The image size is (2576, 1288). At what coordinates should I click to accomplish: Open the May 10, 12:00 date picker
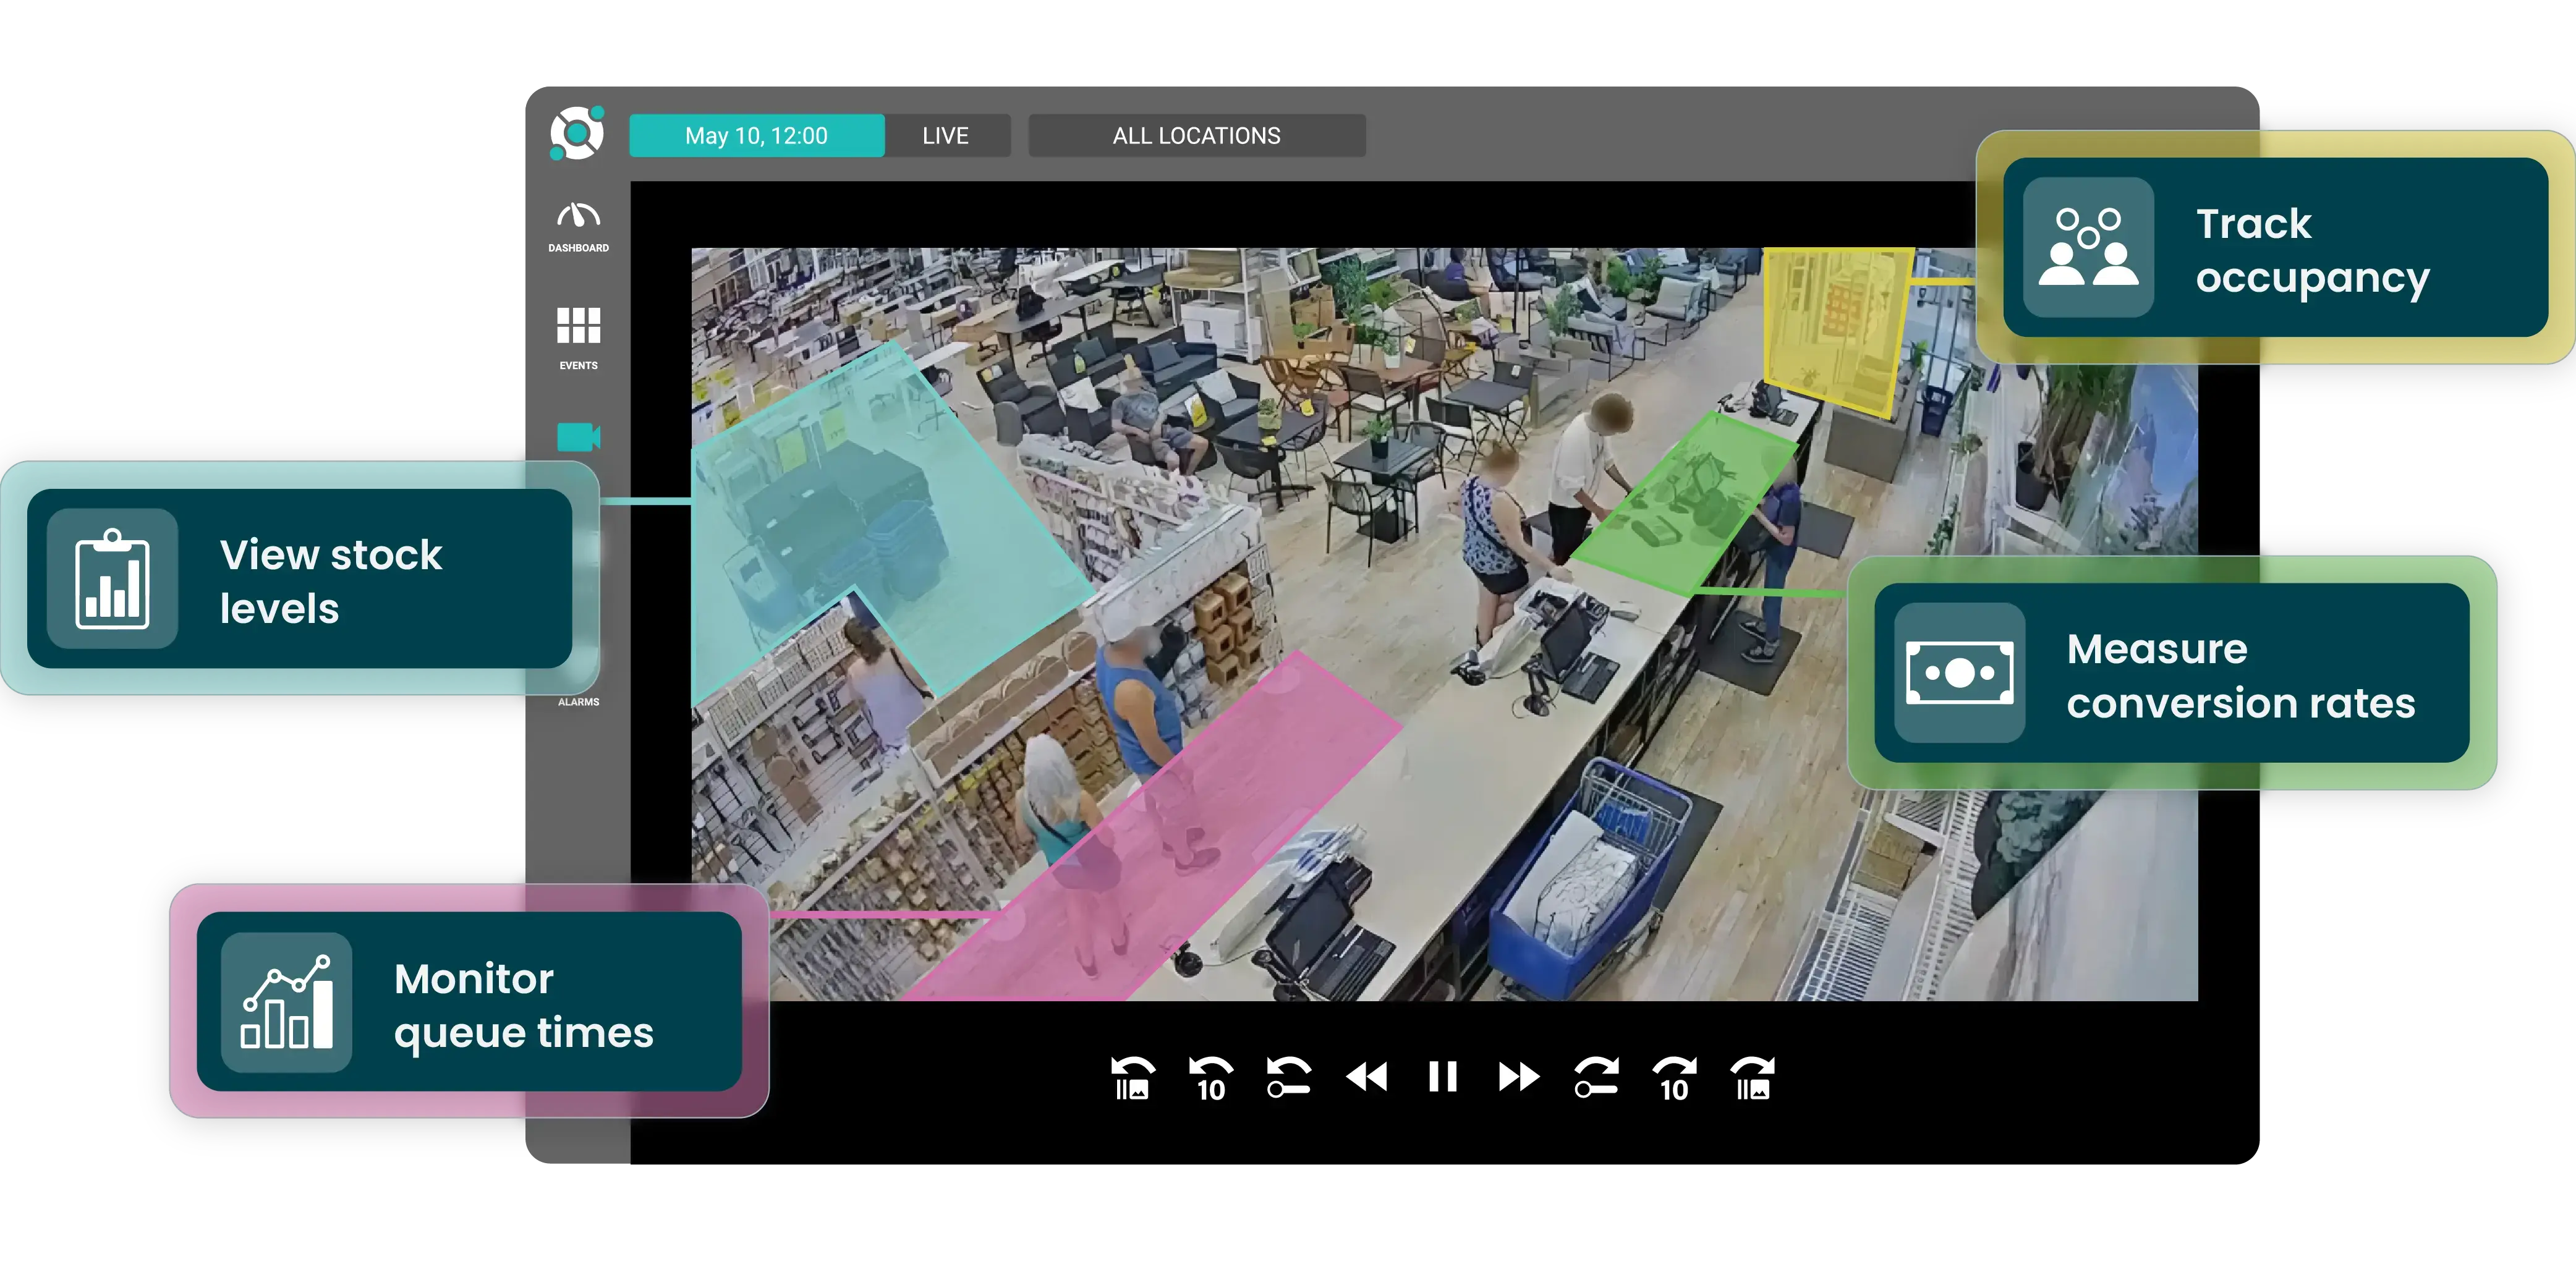pos(756,135)
